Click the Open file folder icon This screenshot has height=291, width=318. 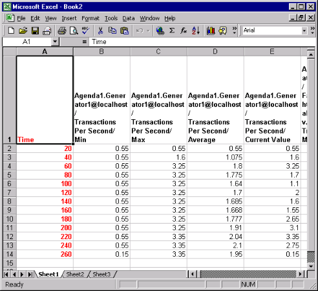[23, 30]
